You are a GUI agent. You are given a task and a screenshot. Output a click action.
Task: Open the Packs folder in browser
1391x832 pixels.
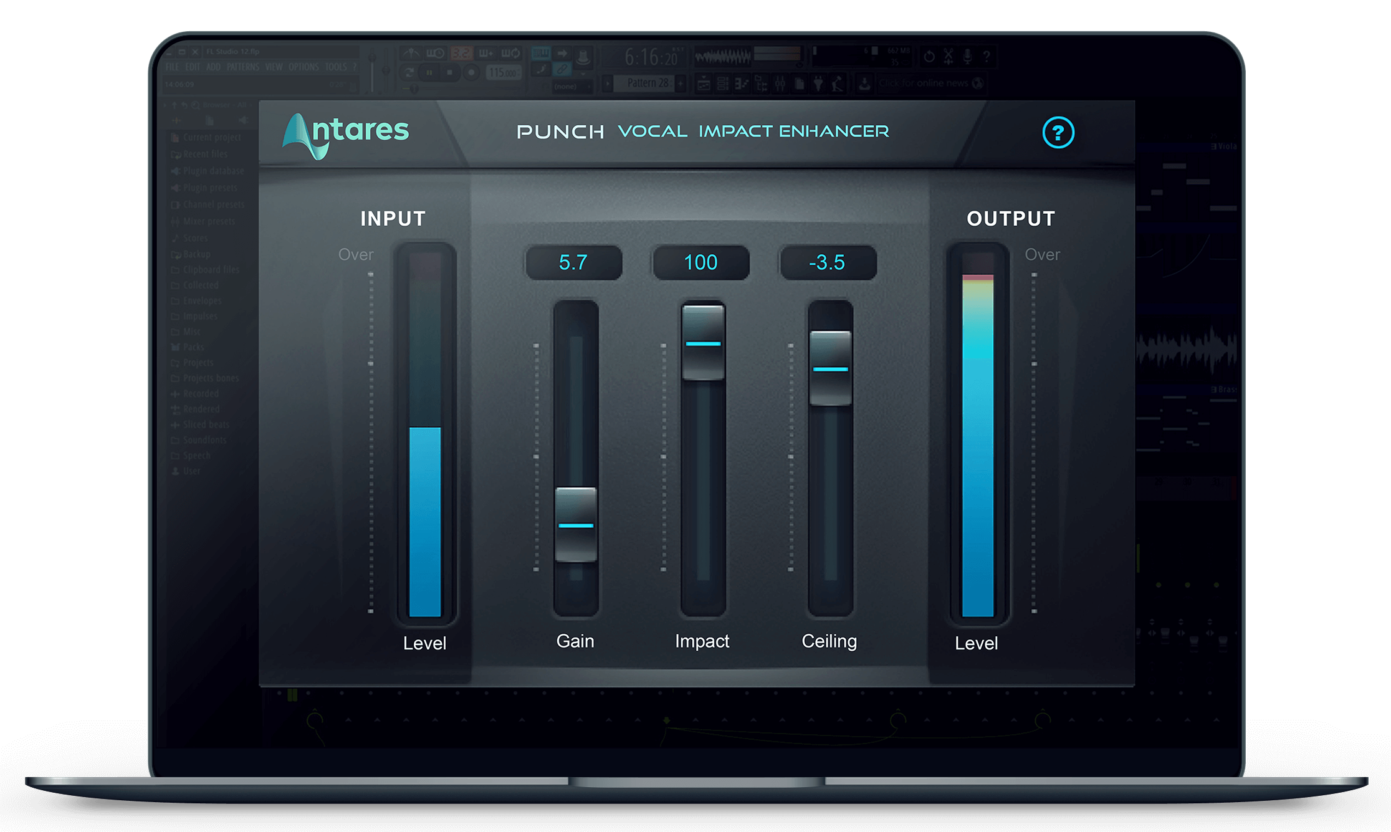[x=188, y=347]
